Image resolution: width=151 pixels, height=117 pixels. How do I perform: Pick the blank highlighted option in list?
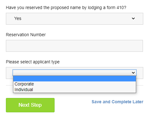point(74,79)
